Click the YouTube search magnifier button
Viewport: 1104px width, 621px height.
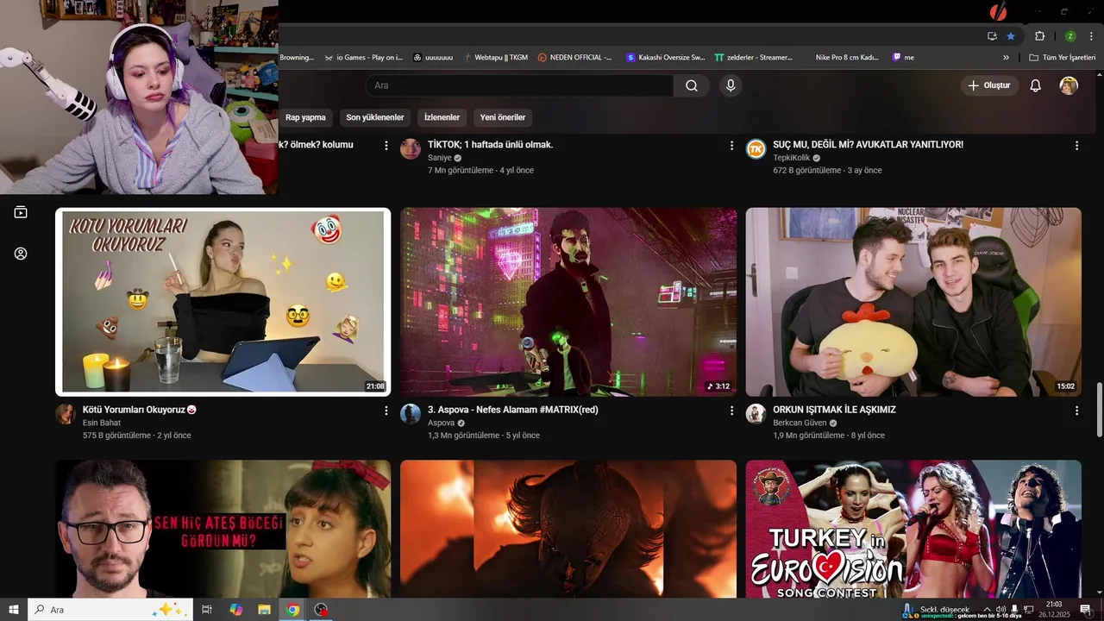point(692,85)
